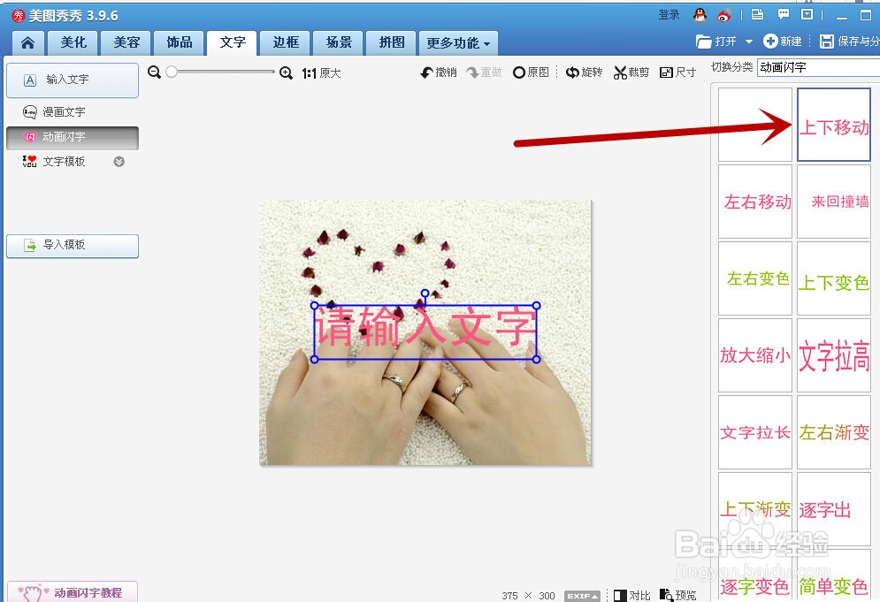Screen dimensions: 880x602
Task: Switch to the 美化 tab
Action: point(73,42)
